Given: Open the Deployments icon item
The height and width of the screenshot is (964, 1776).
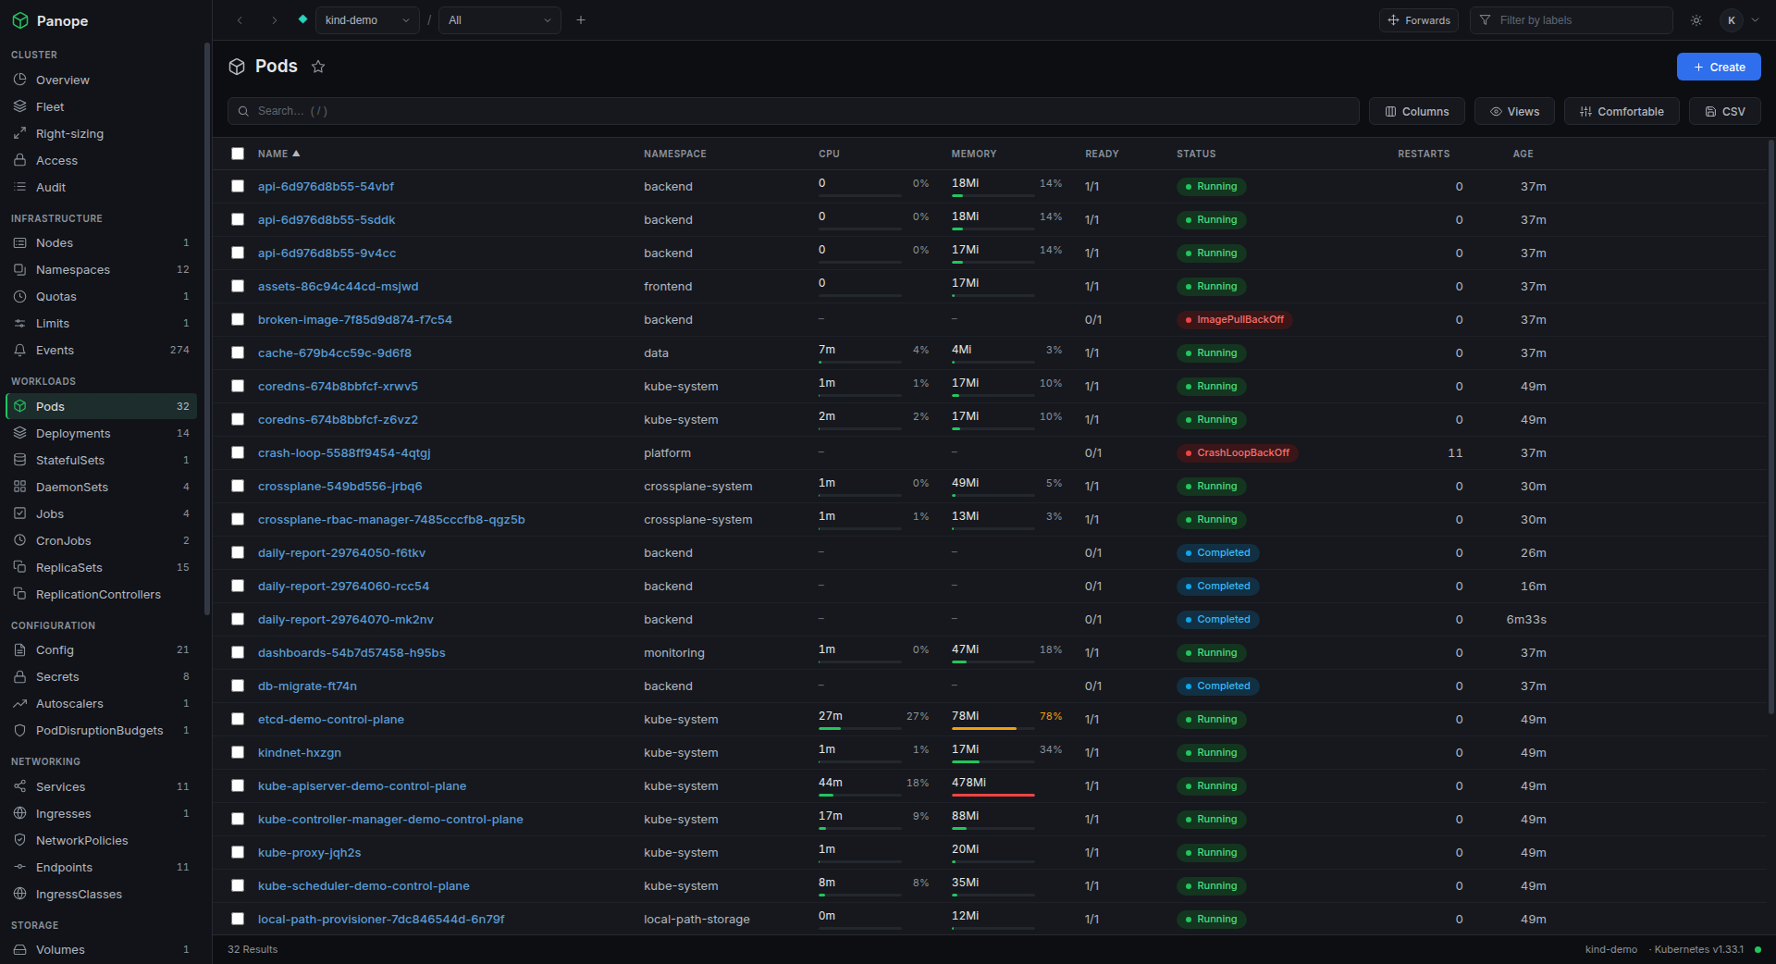Looking at the screenshot, I should pyautogui.click(x=19, y=433).
